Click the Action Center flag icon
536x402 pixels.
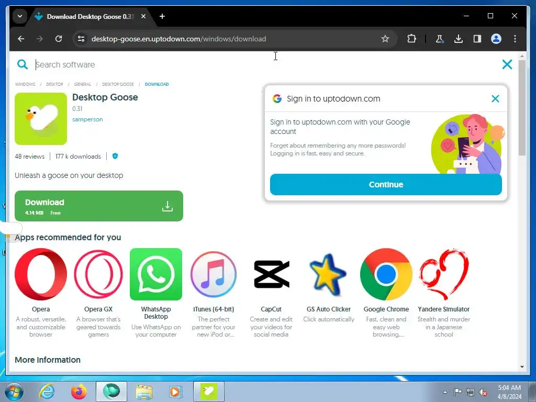[x=457, y=392]
